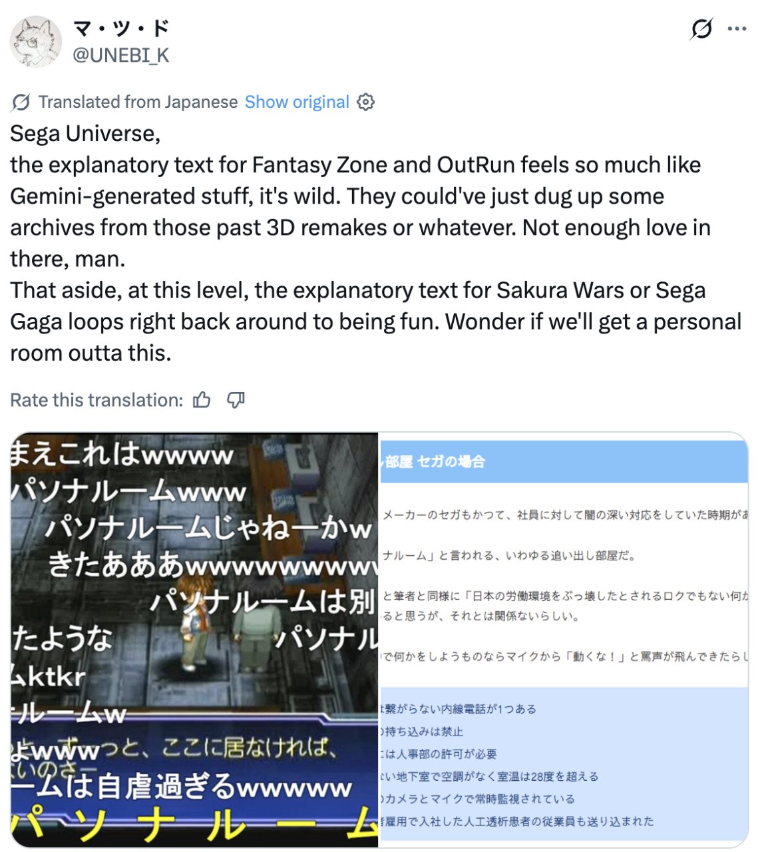Rate translation with thumbs down
Viewport: 768px width, 852px height.
coord(236,400)
